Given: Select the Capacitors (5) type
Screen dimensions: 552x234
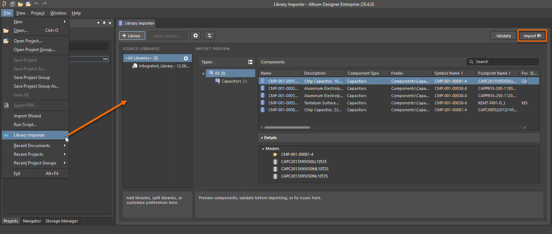Looking at the screenshot, I should click(231, 81).
